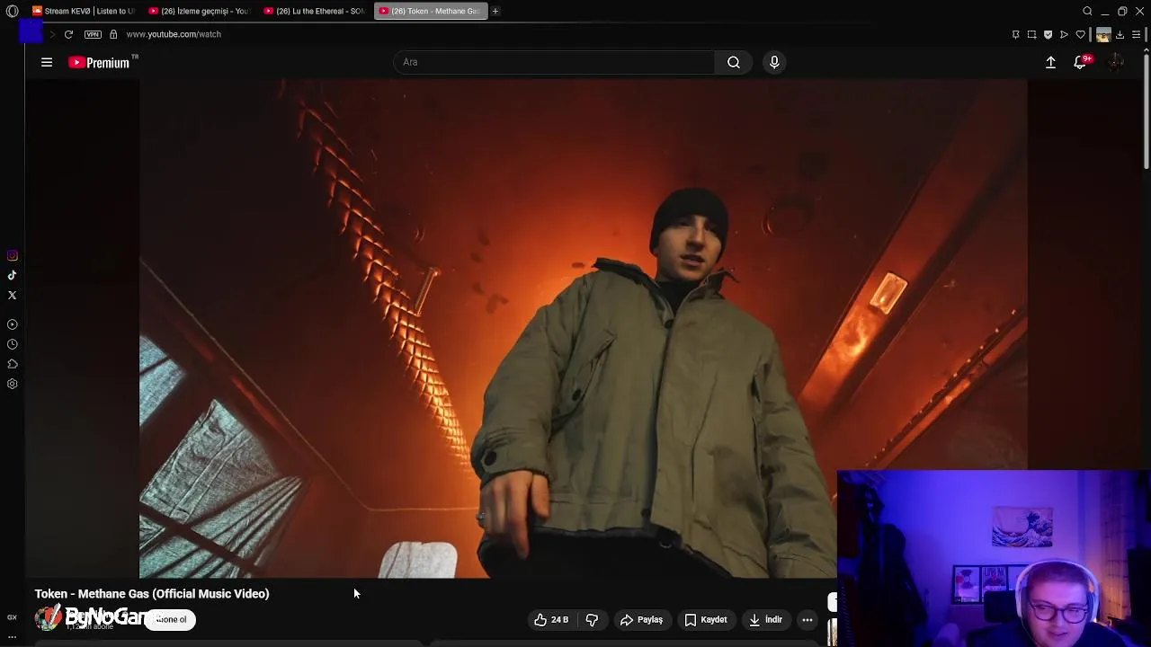Like the video showing 24 B
1151x647 pixels.
[x=551, y=619]
